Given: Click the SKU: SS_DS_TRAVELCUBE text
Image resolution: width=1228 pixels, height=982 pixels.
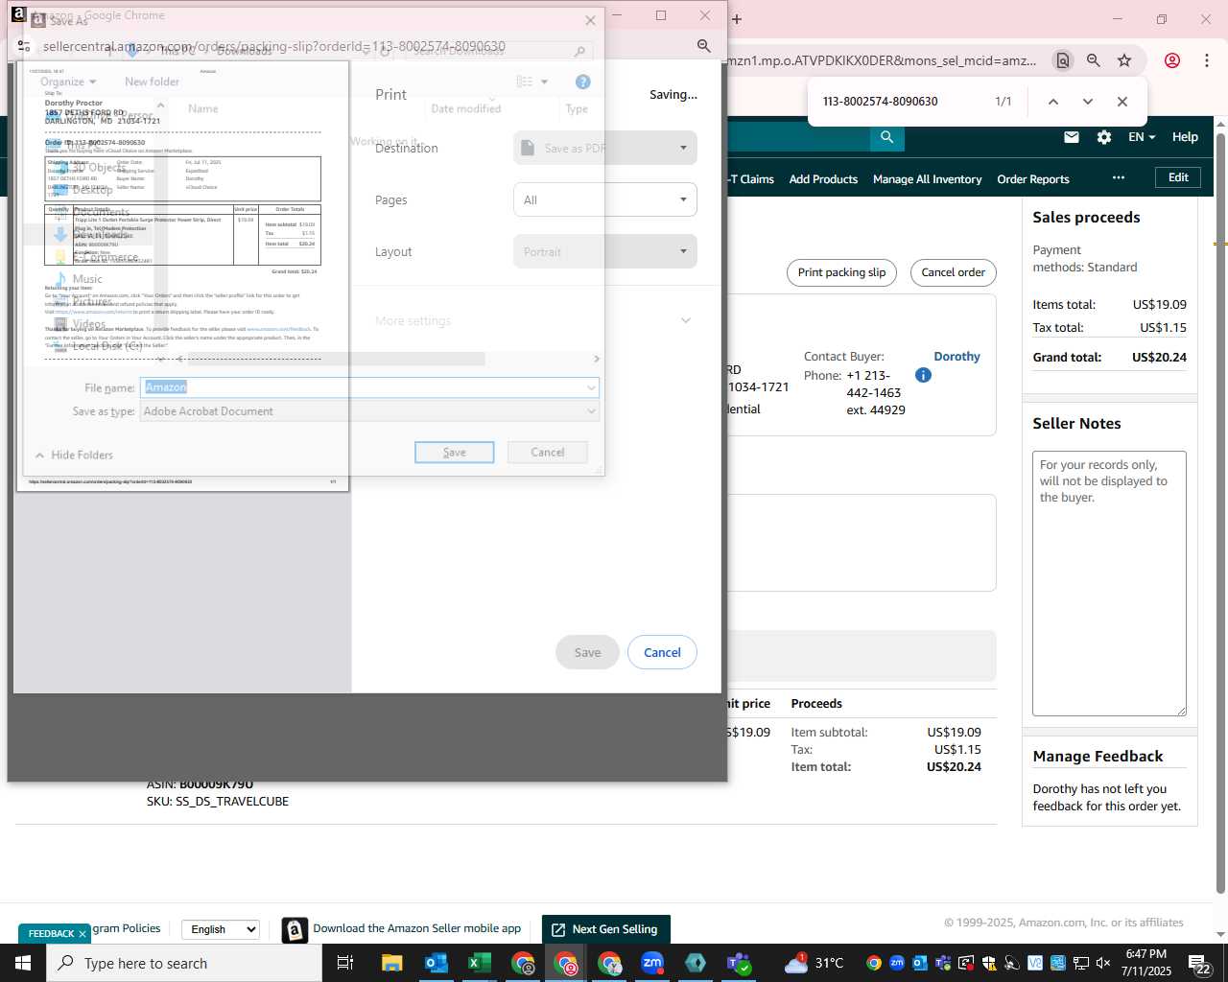Looking at the screenshot, I should 218,802.
